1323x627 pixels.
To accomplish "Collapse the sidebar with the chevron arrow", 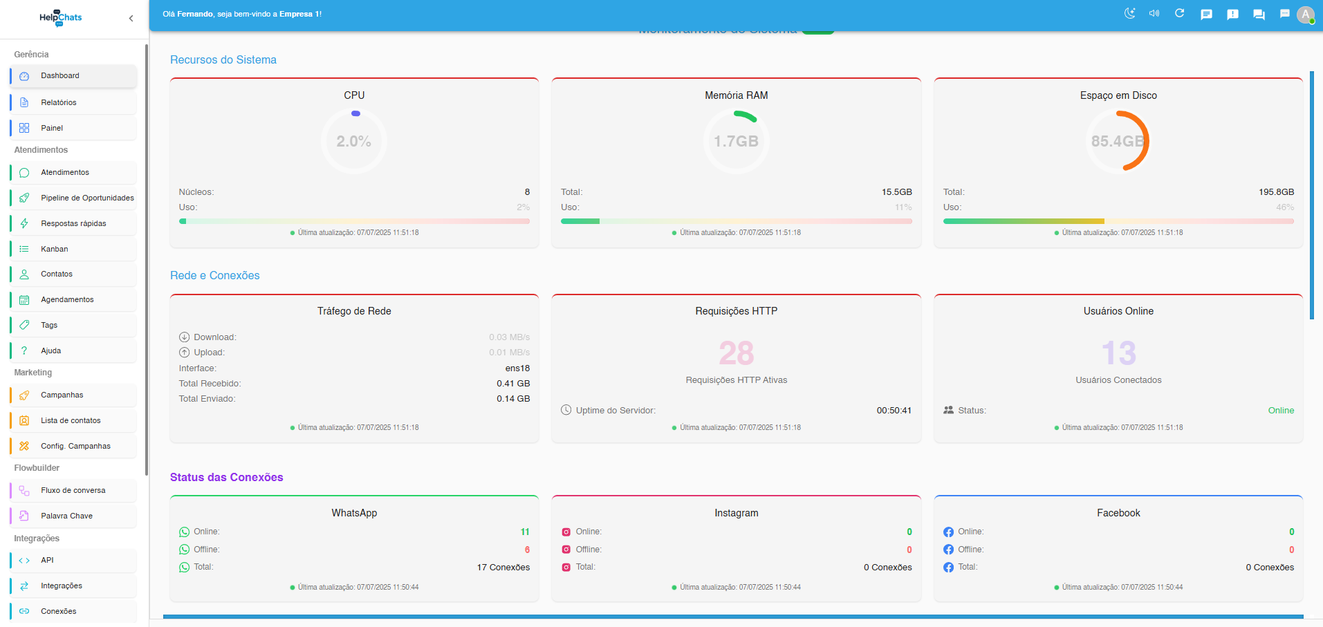I will 131,19.
